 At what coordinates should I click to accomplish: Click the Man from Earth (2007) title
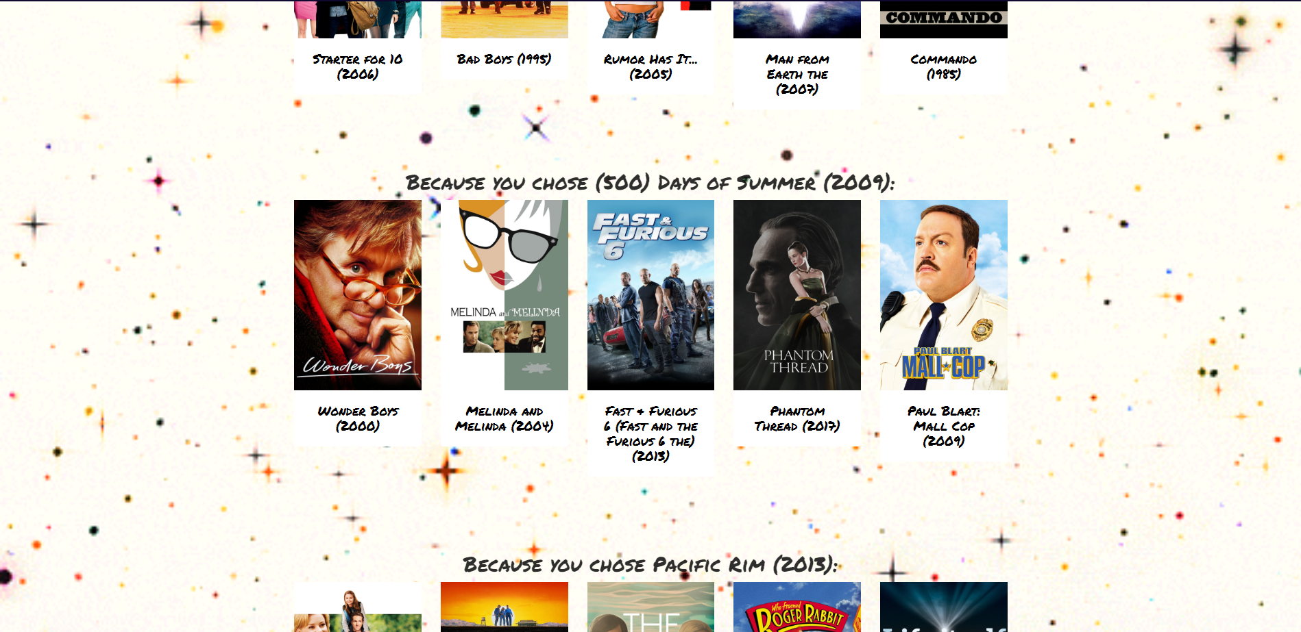click(x=797, y=74)
